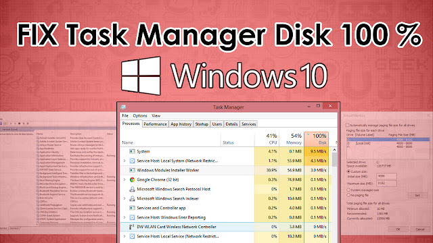
Task: Select the Custom size radio button
Action: 348,171
